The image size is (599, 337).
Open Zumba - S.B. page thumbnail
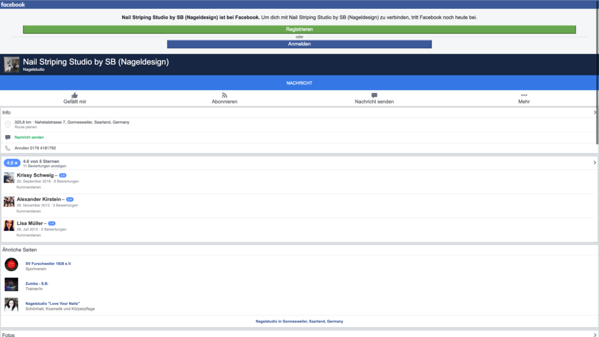coord(12,284)
